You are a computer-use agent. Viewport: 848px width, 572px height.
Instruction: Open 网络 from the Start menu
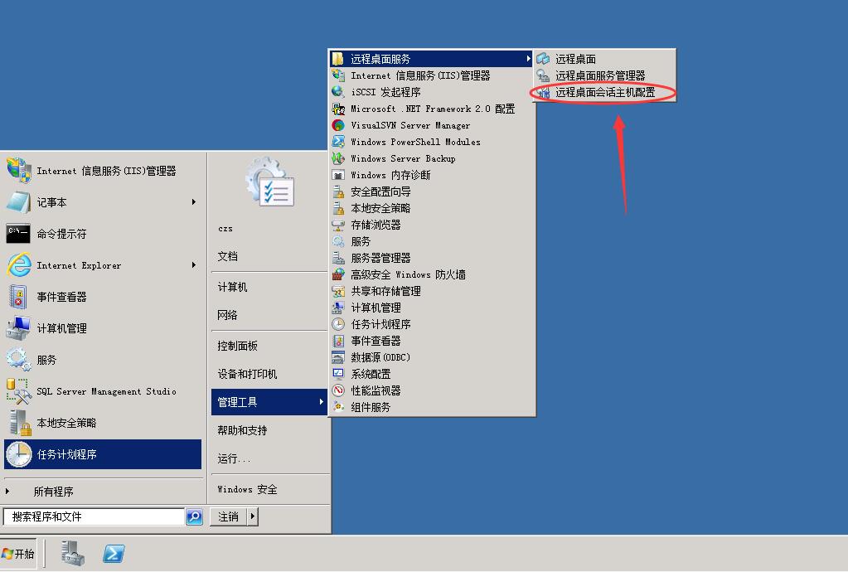tap(228, 315)
